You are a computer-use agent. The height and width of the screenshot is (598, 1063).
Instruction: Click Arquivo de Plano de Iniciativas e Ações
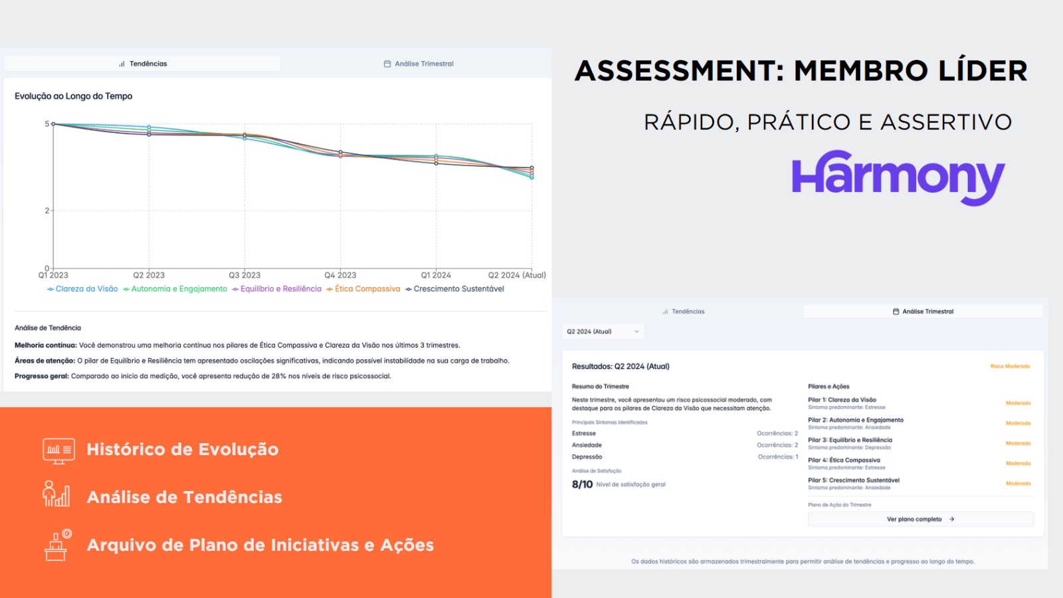260,546
